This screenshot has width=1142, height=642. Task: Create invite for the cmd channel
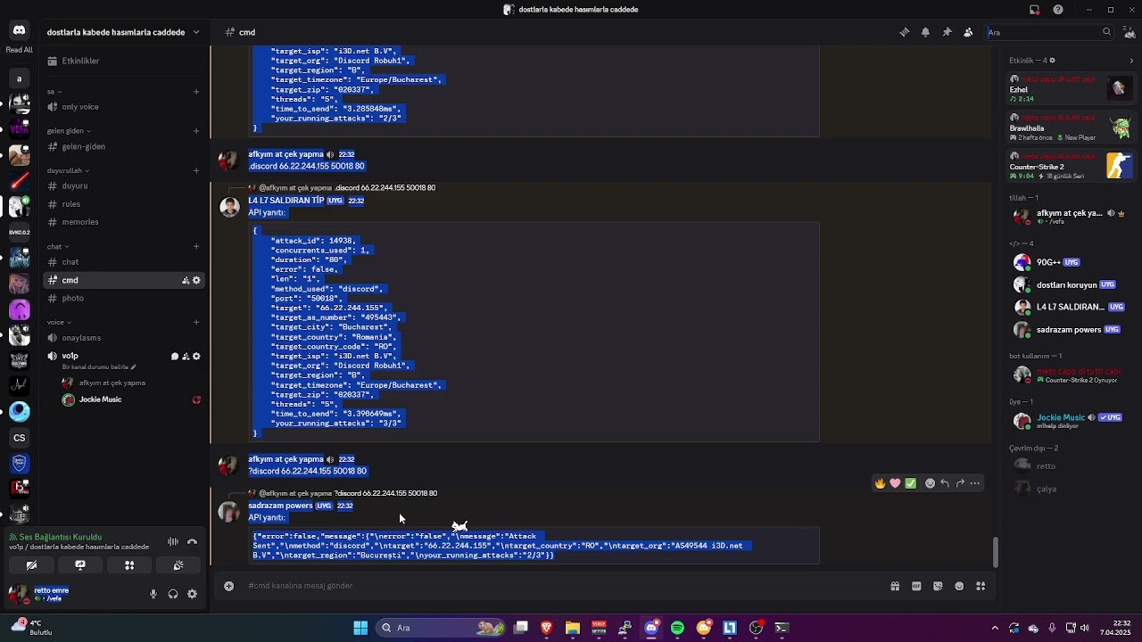point(186,280)
